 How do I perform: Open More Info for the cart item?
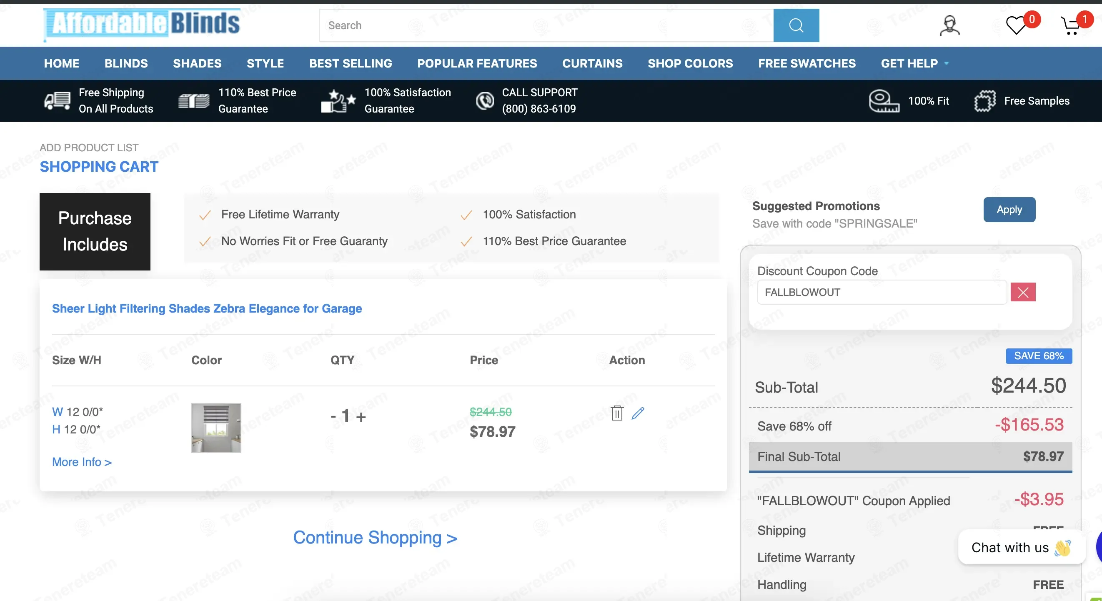(82, 462)
